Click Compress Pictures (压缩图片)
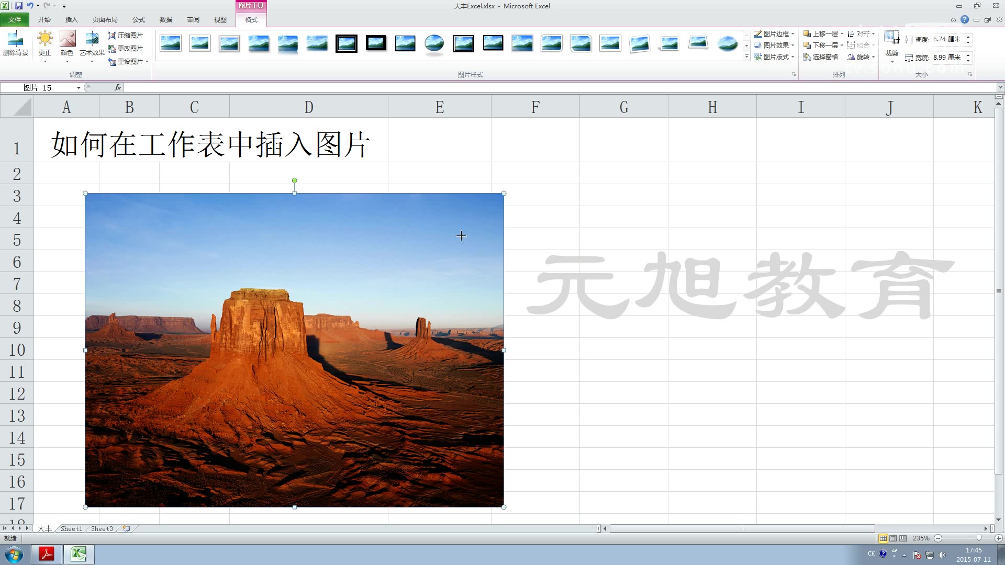The image size is (1005, 565). [x=126, y=36]
